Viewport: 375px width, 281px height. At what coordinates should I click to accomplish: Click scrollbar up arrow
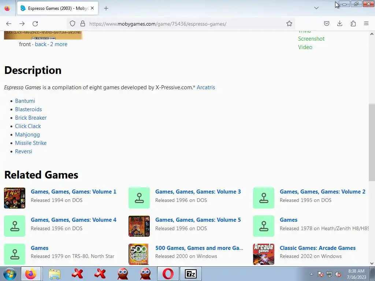pyautogui.click(x=372, y=34)
